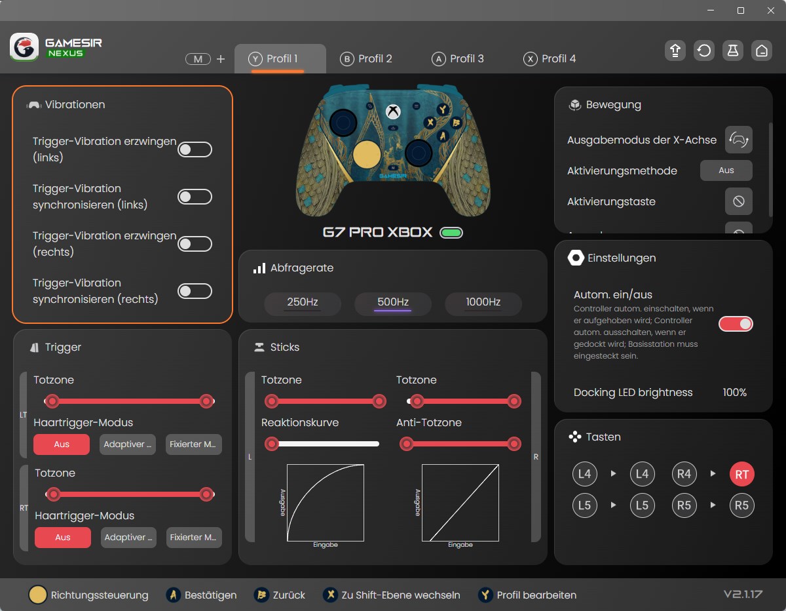Select 1000Hz polling rate
This screenshot has width=786, height=611.
pos(483,303)
